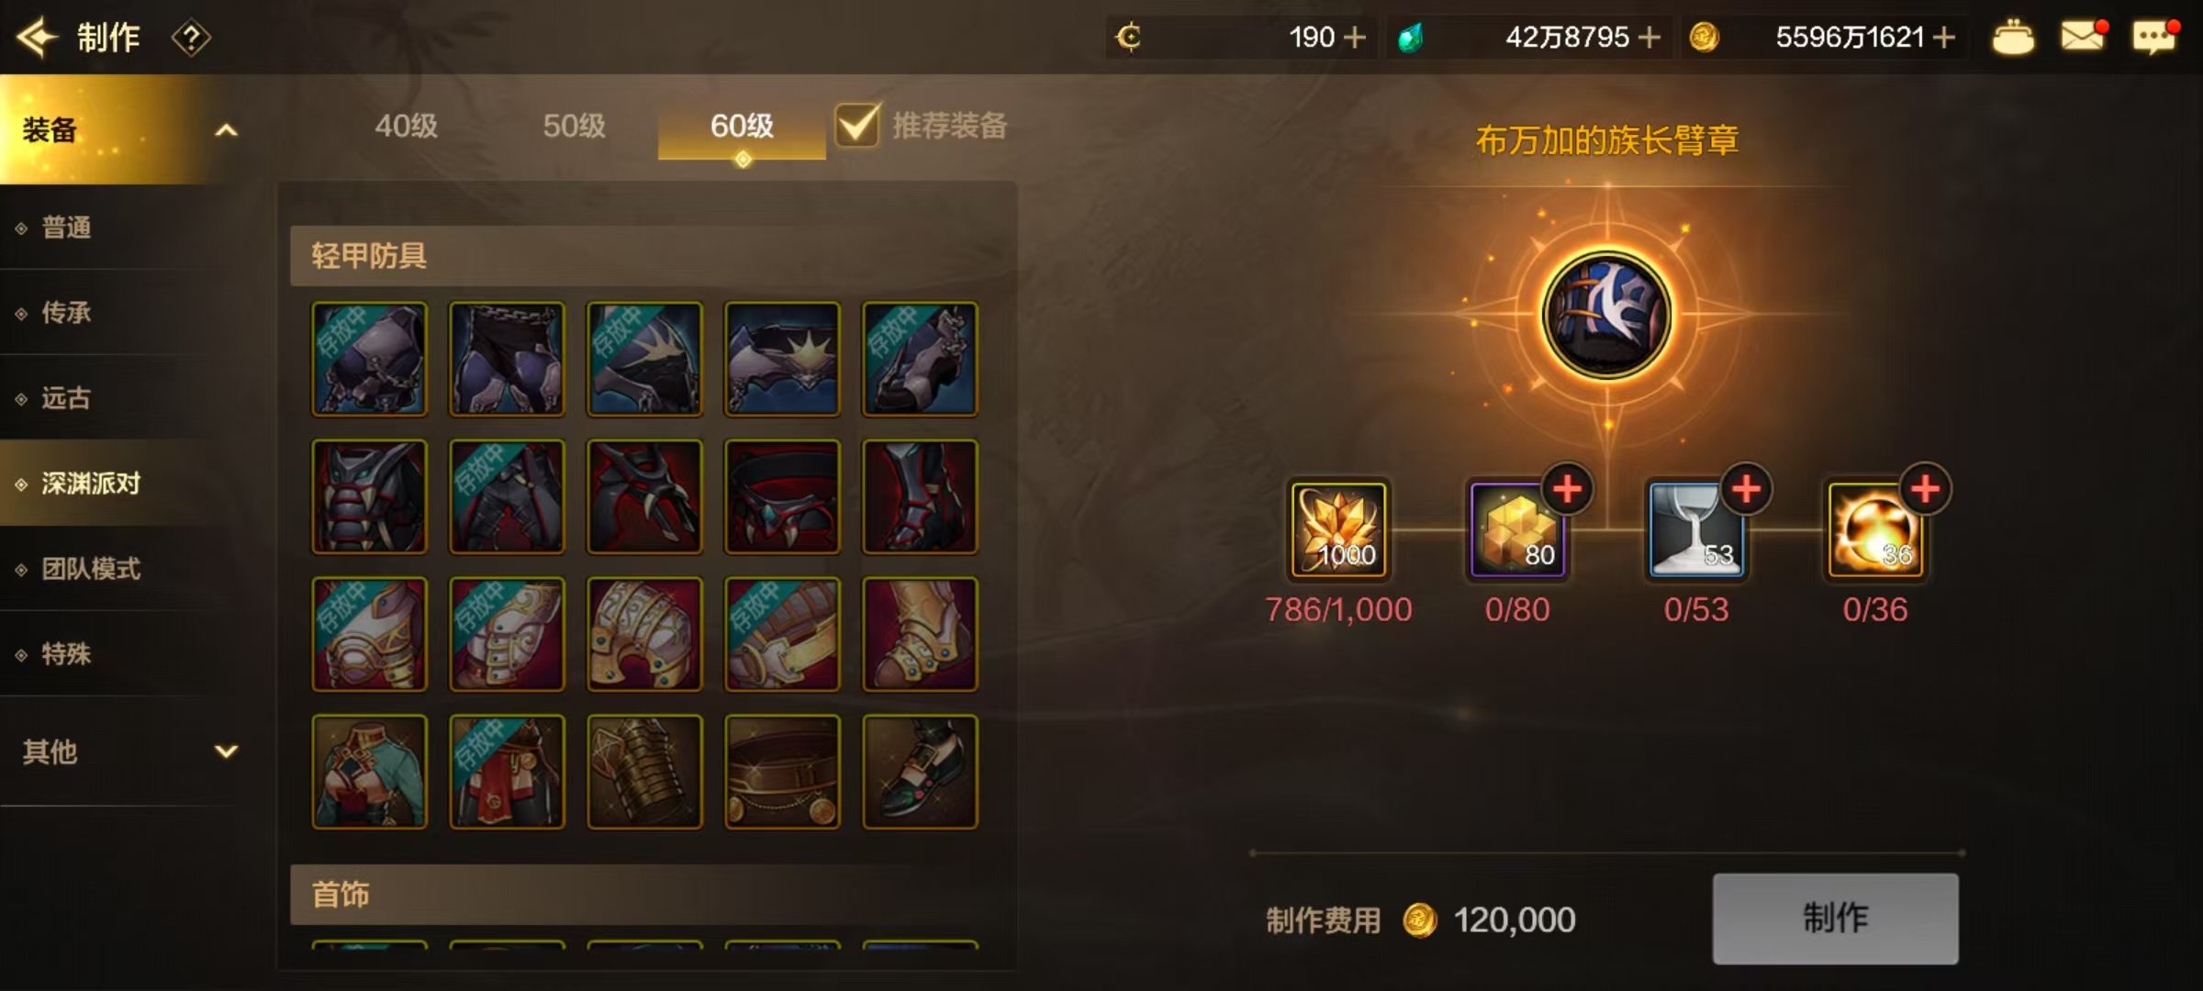Open the help question mark icon

[x=191, y=39]
